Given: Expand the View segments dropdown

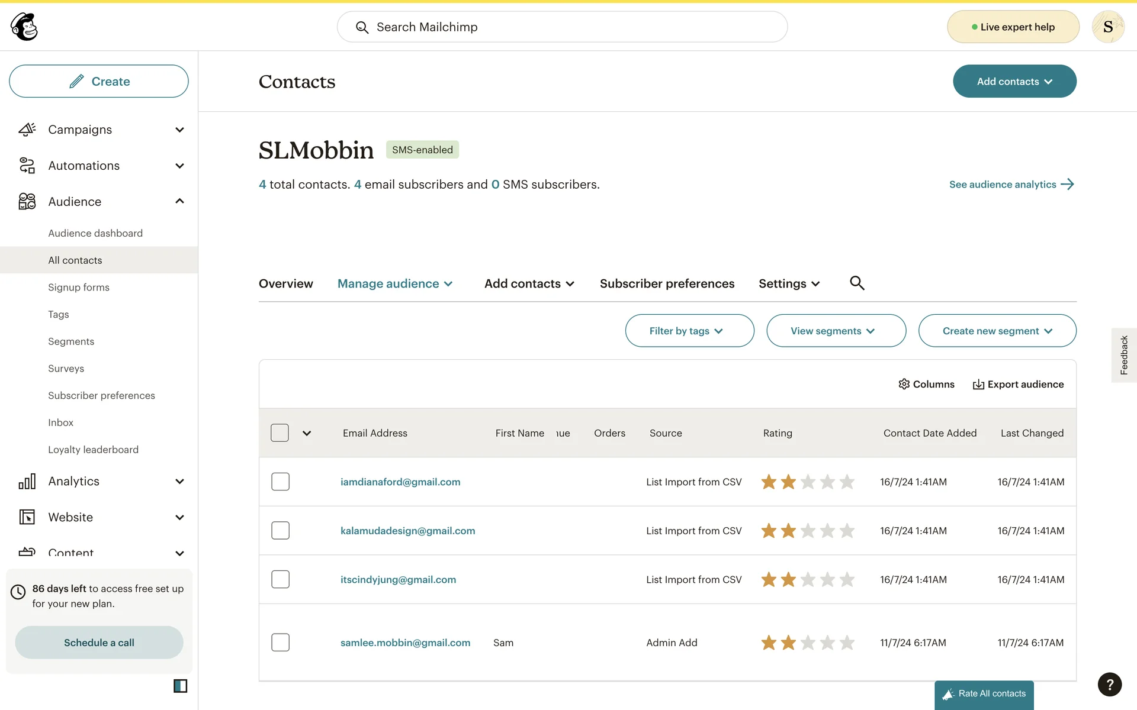Looking at the screenshot, I should (x=836, y=331).
